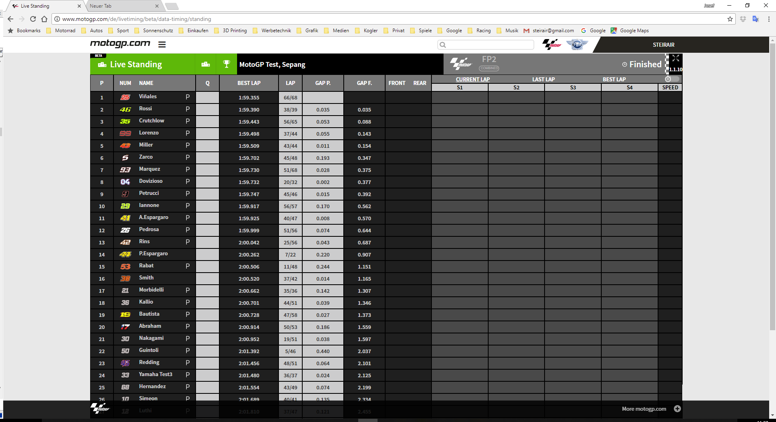Bookmark this page with the star icon
The width and height of the screenshot is (776, 422).
pyautogui.click(x=730, y=19)
